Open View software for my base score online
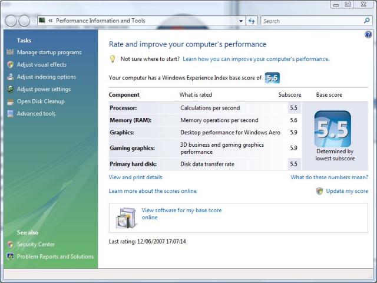The width and height of the screenshot is (377, 283). 181,213
